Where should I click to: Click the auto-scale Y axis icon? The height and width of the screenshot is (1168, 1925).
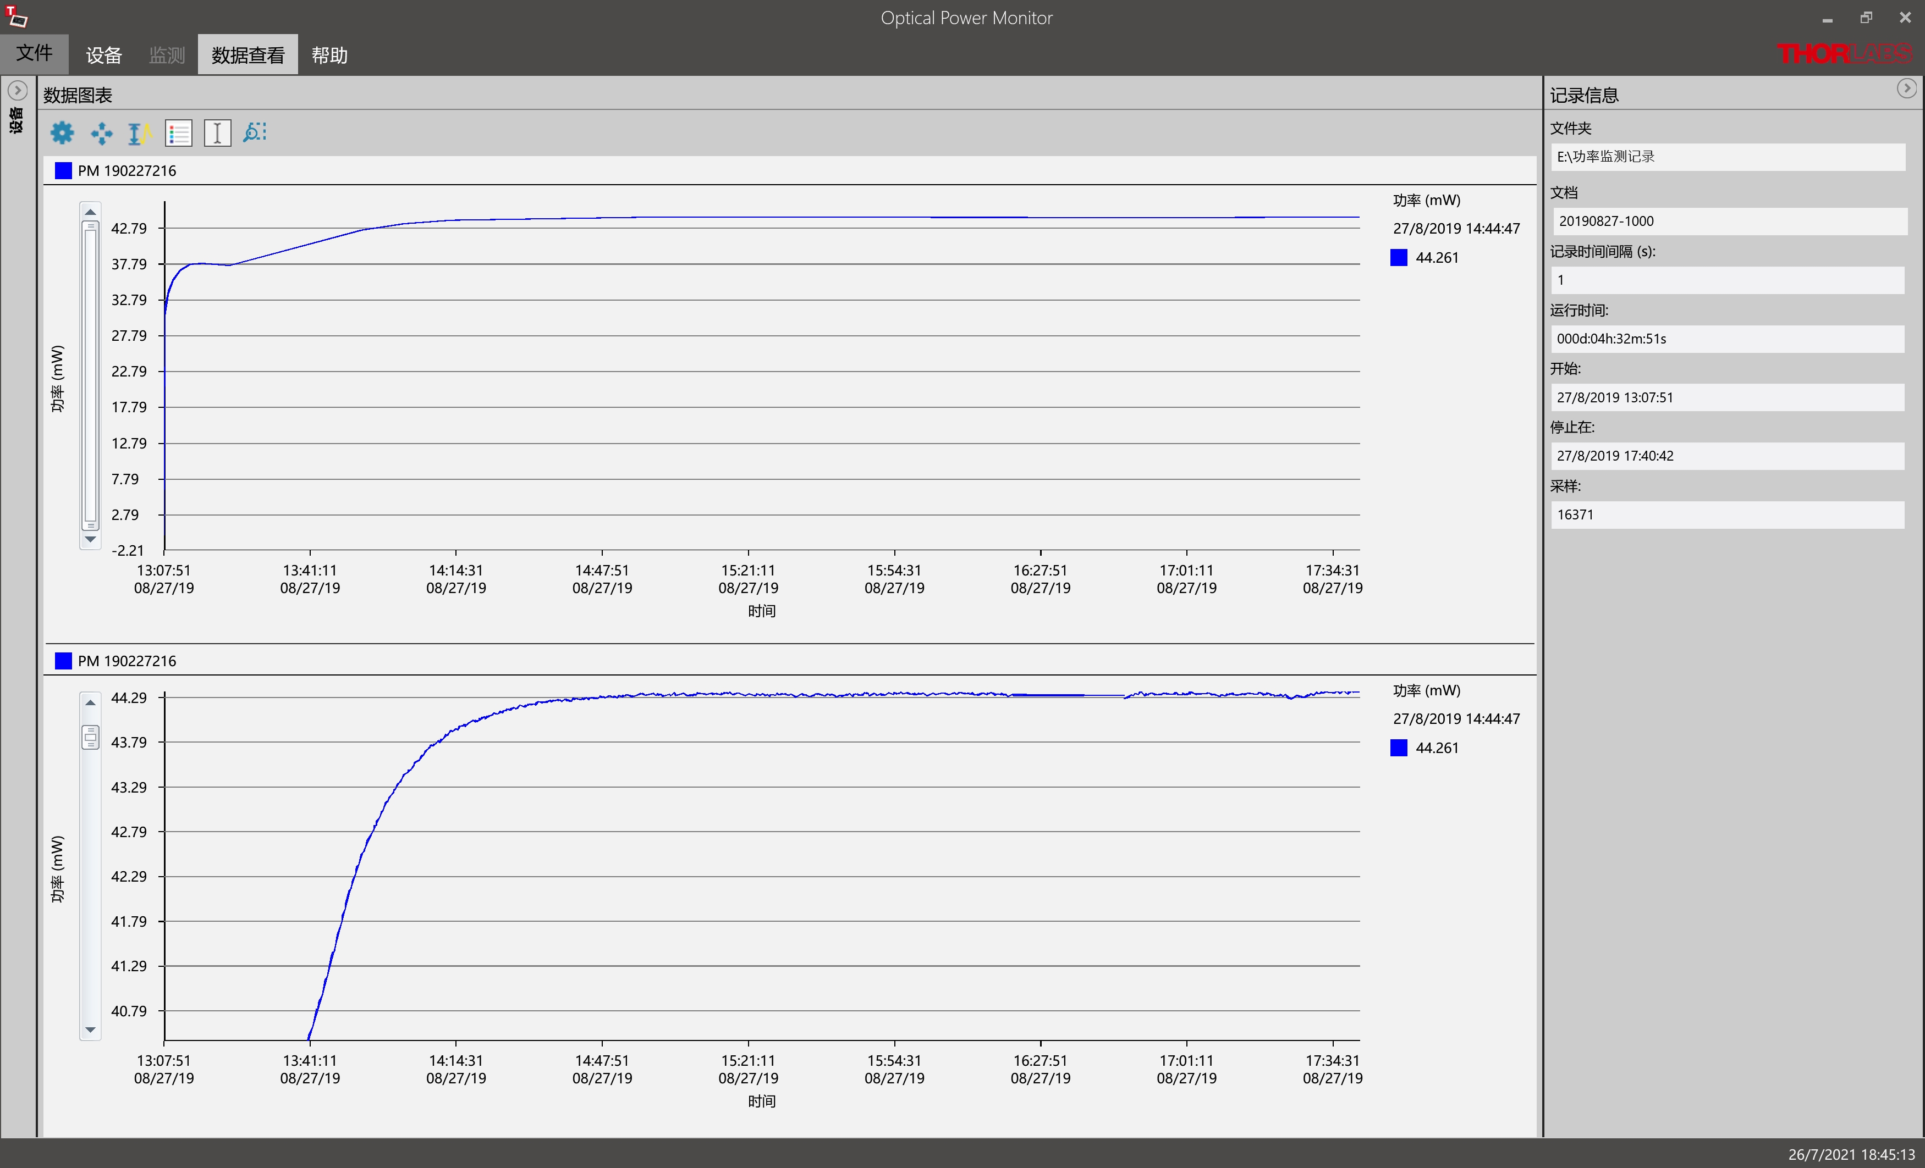140,132
